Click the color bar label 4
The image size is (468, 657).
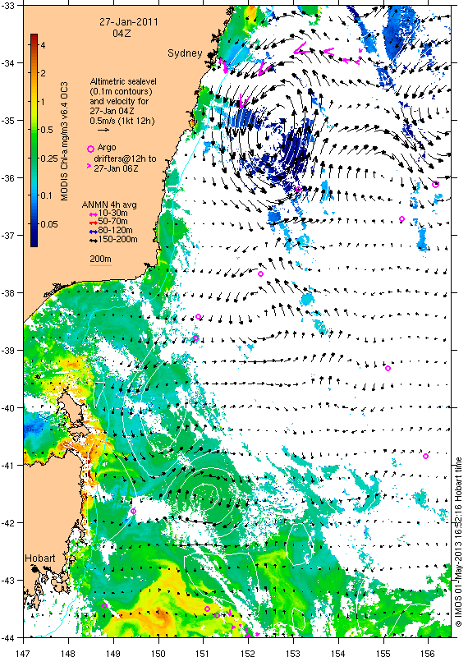click(x=44, y=45)
